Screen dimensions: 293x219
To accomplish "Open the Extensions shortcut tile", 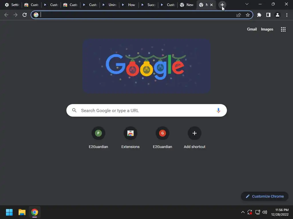I will click(130, 137).
